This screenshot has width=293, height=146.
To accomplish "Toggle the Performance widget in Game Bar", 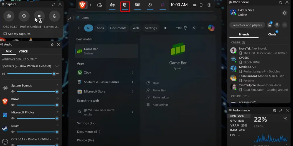I will [x=137, y=5].
